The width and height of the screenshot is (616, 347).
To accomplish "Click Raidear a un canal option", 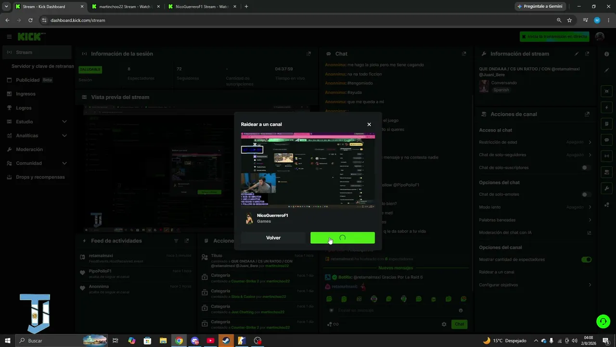I will (497, 272).
